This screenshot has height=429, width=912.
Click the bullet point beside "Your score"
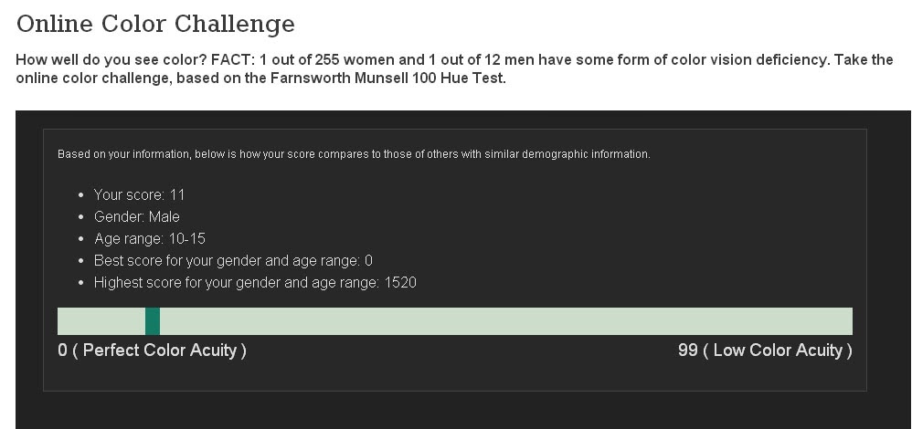pos(82,195)
